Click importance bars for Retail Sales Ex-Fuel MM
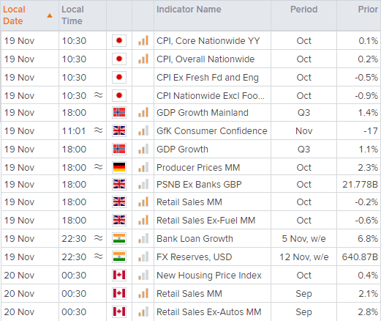Screen dimensions: 381x321 point(143,220)
